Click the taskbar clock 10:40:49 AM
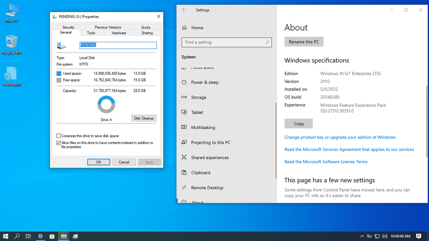Image resolution: width=429 pixels, height=241 pixels. click(x=401, y=236)
